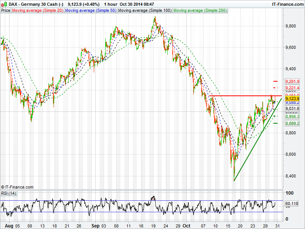Click the RSI 100 scale label
Screen dimensions: 305x229
point(289,193)
